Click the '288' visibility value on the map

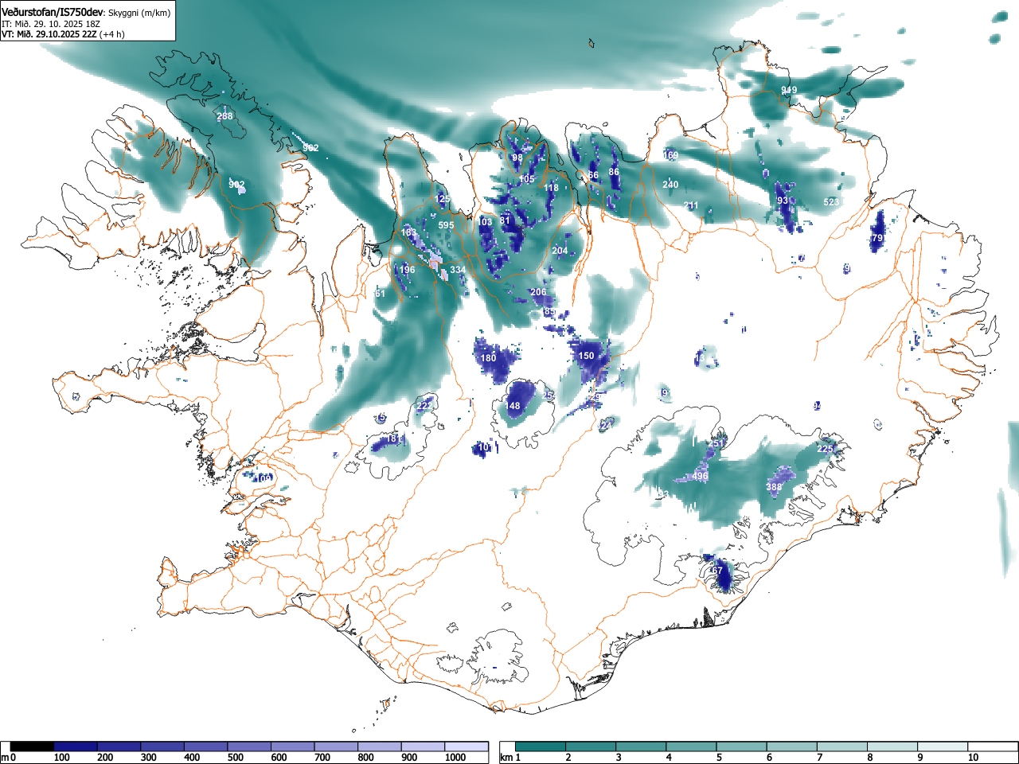tap(225, 116)
